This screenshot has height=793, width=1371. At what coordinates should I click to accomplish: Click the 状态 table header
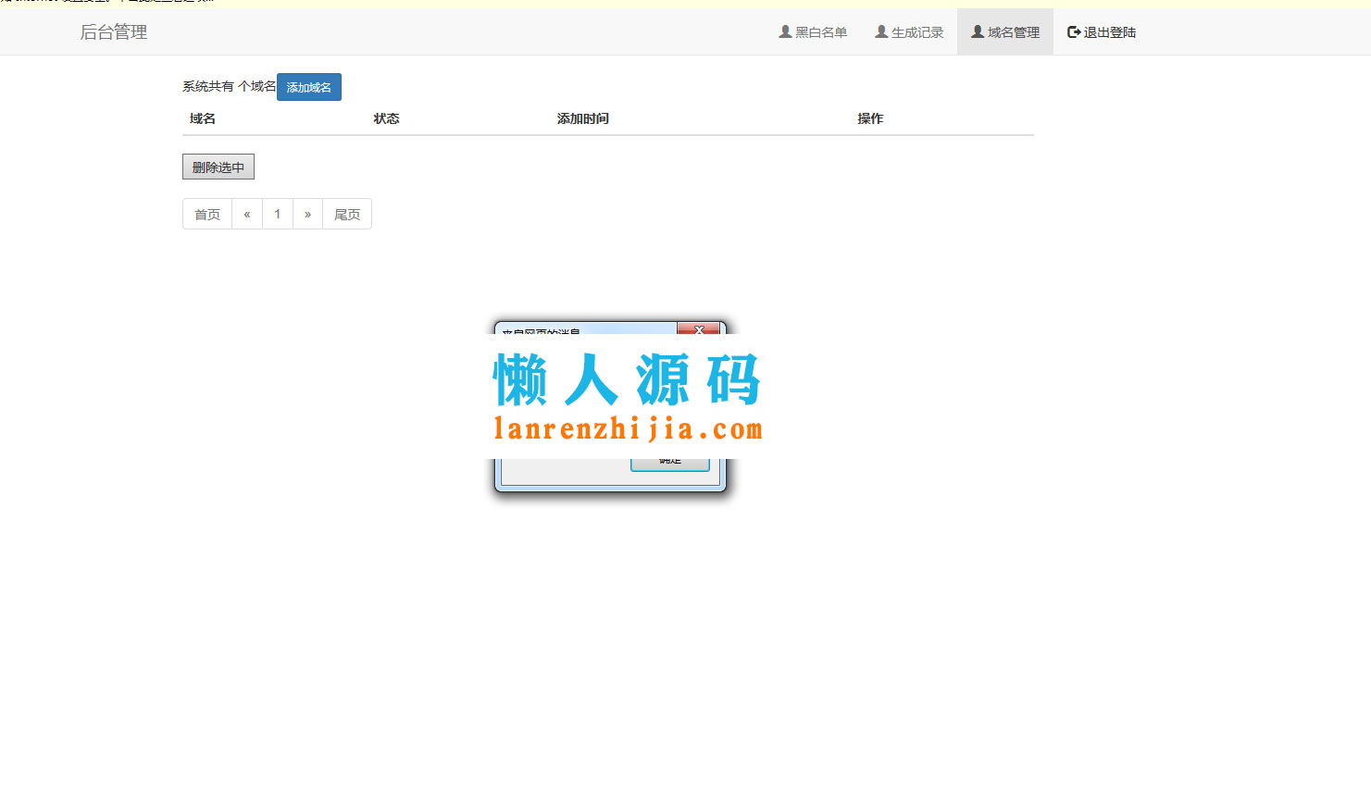386,118
